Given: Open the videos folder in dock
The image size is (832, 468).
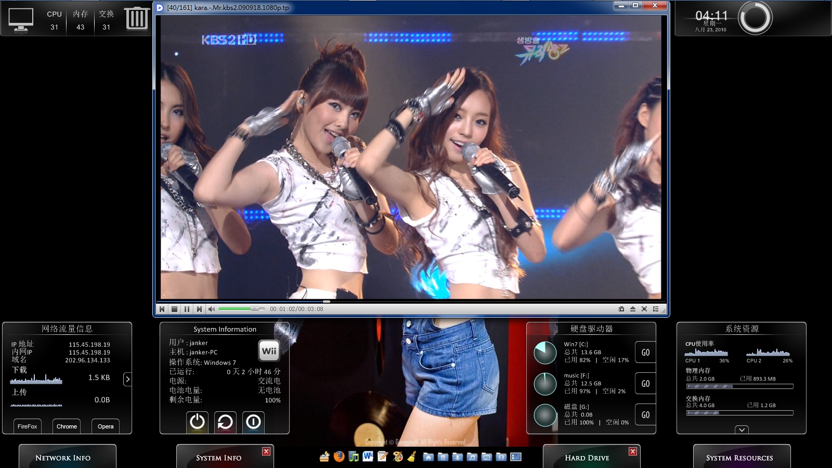Looking at the screenshot, I should click(501, 457).
